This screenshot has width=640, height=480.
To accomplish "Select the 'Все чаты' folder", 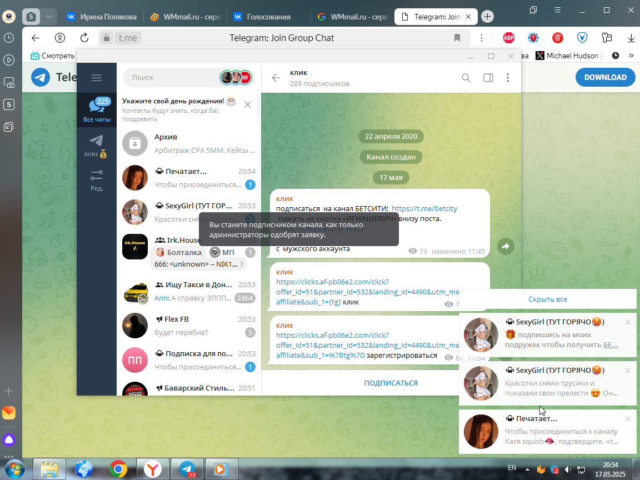I will coord(97,110).
